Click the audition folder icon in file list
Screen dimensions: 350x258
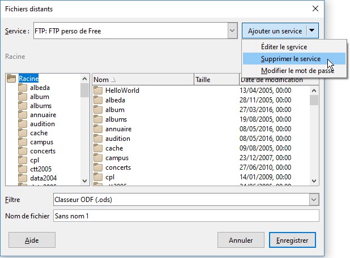click(97, 139)
